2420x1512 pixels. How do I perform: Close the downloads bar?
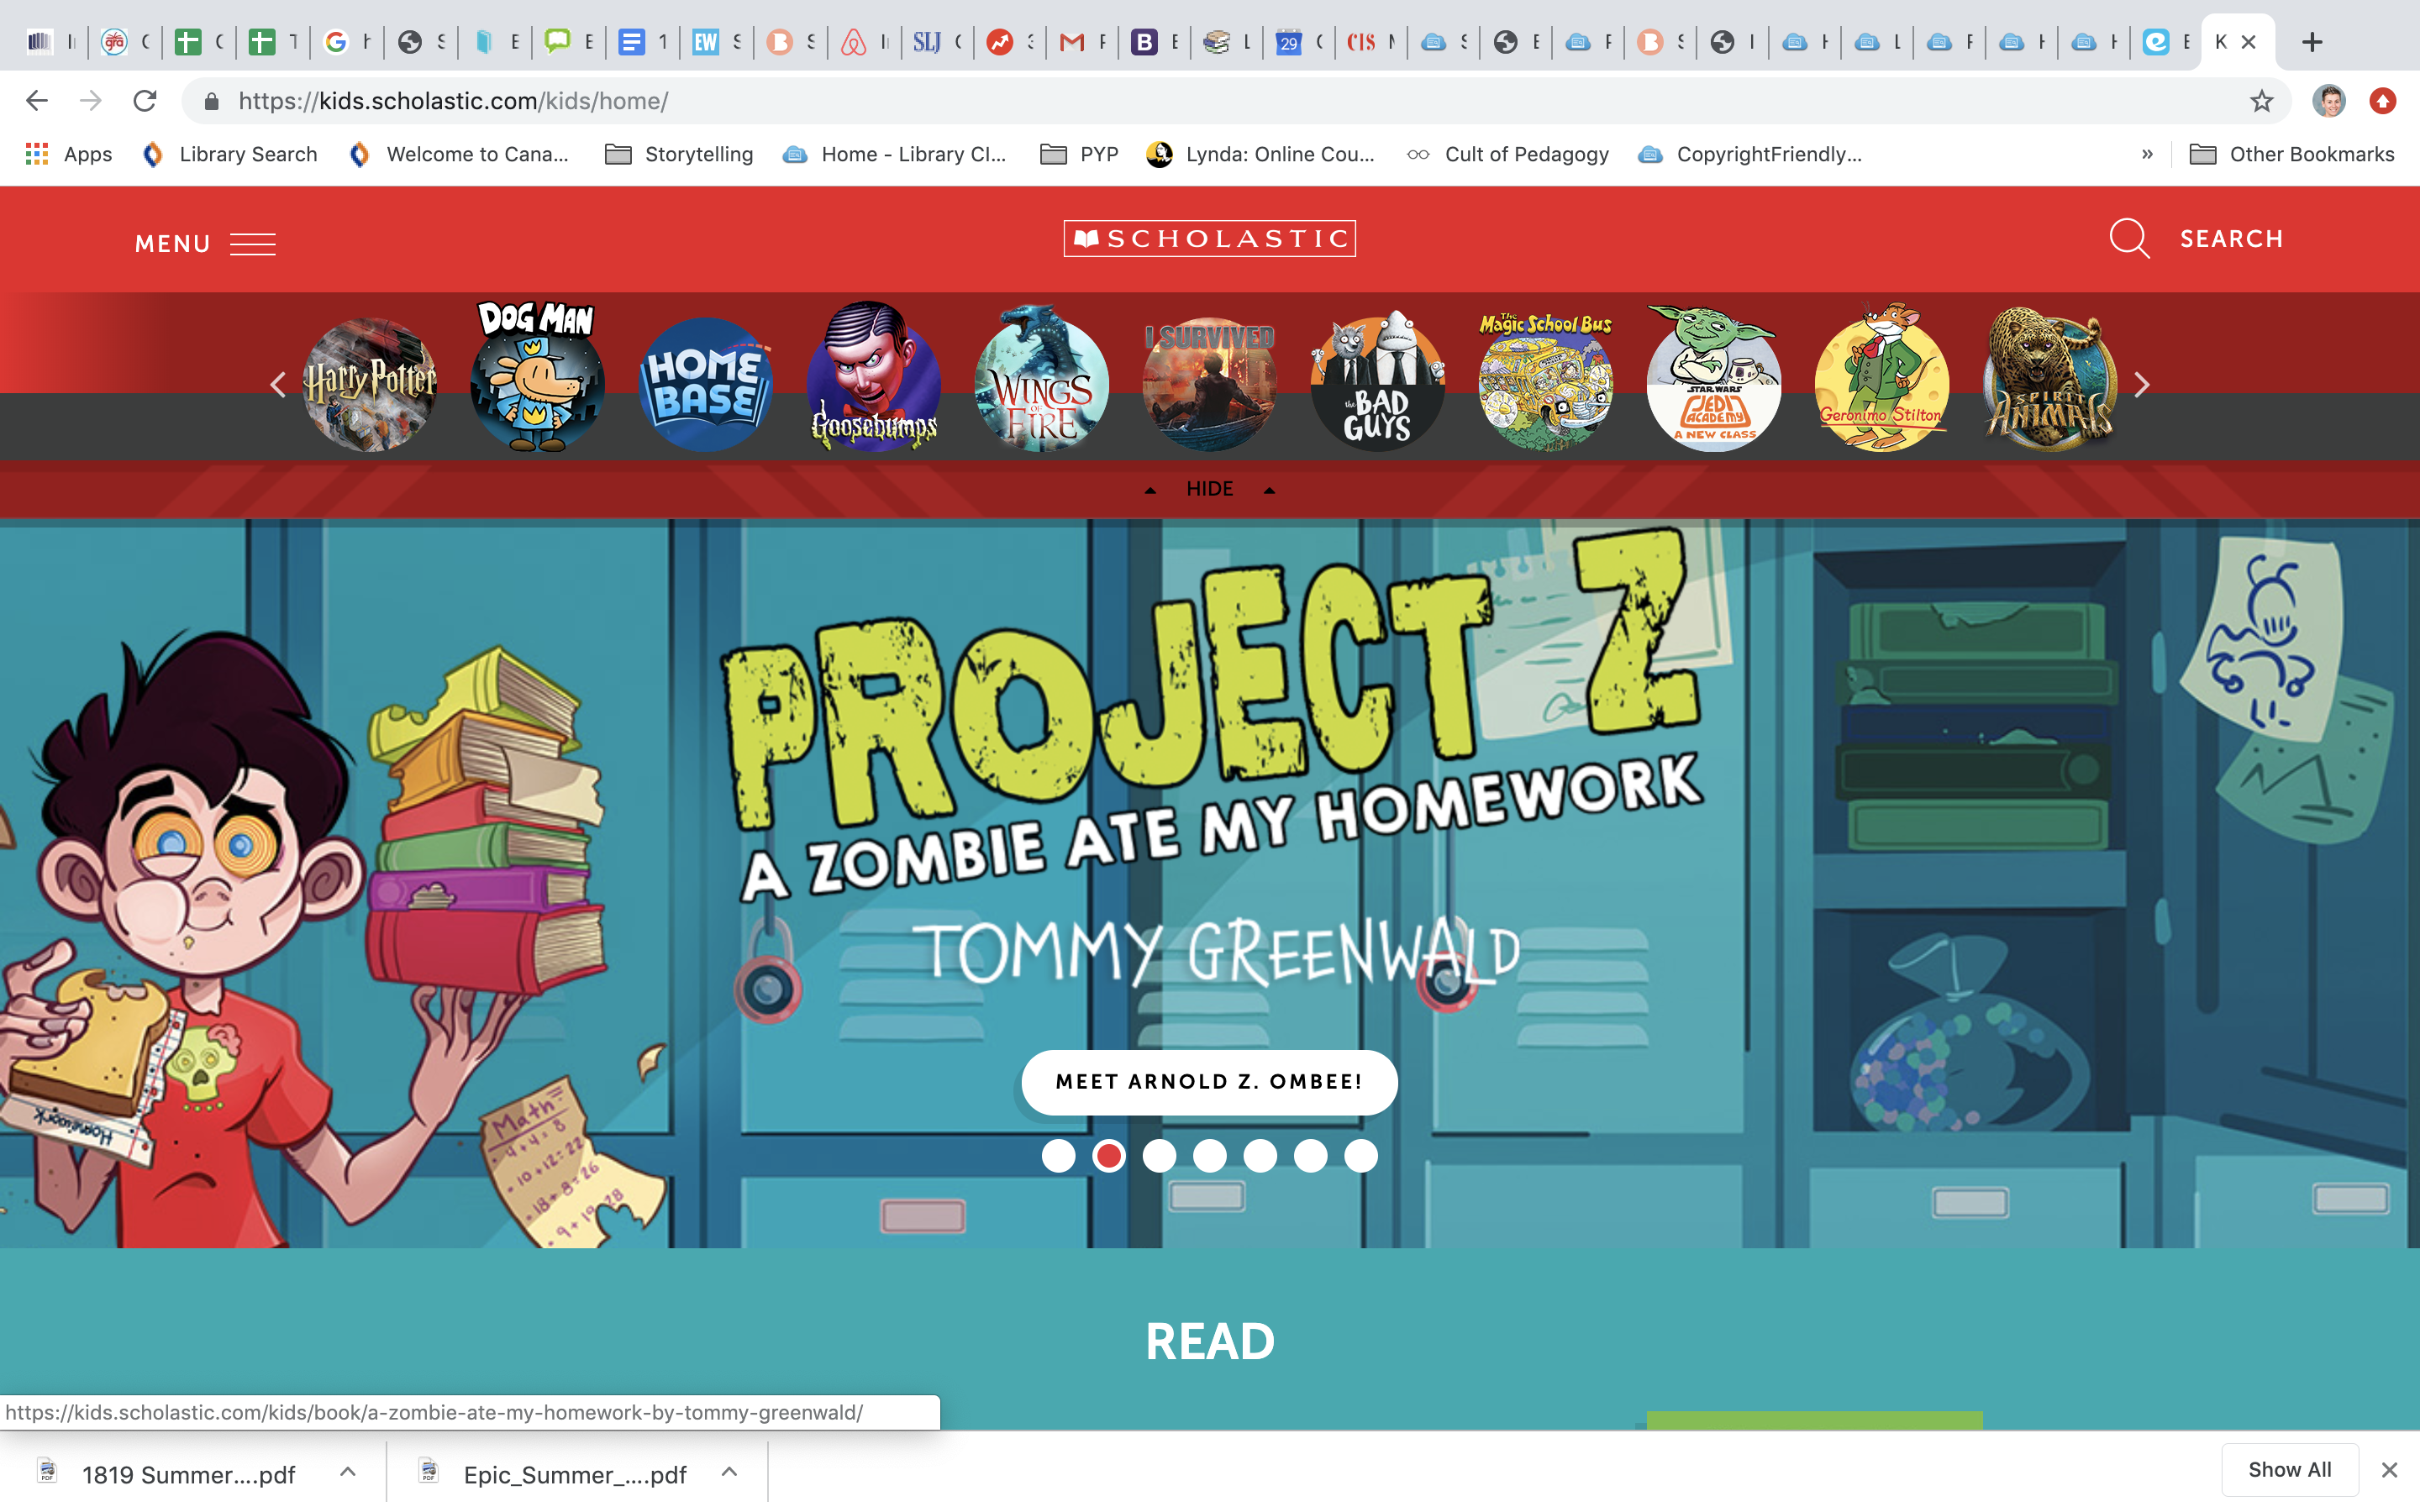[2389, 1470]
